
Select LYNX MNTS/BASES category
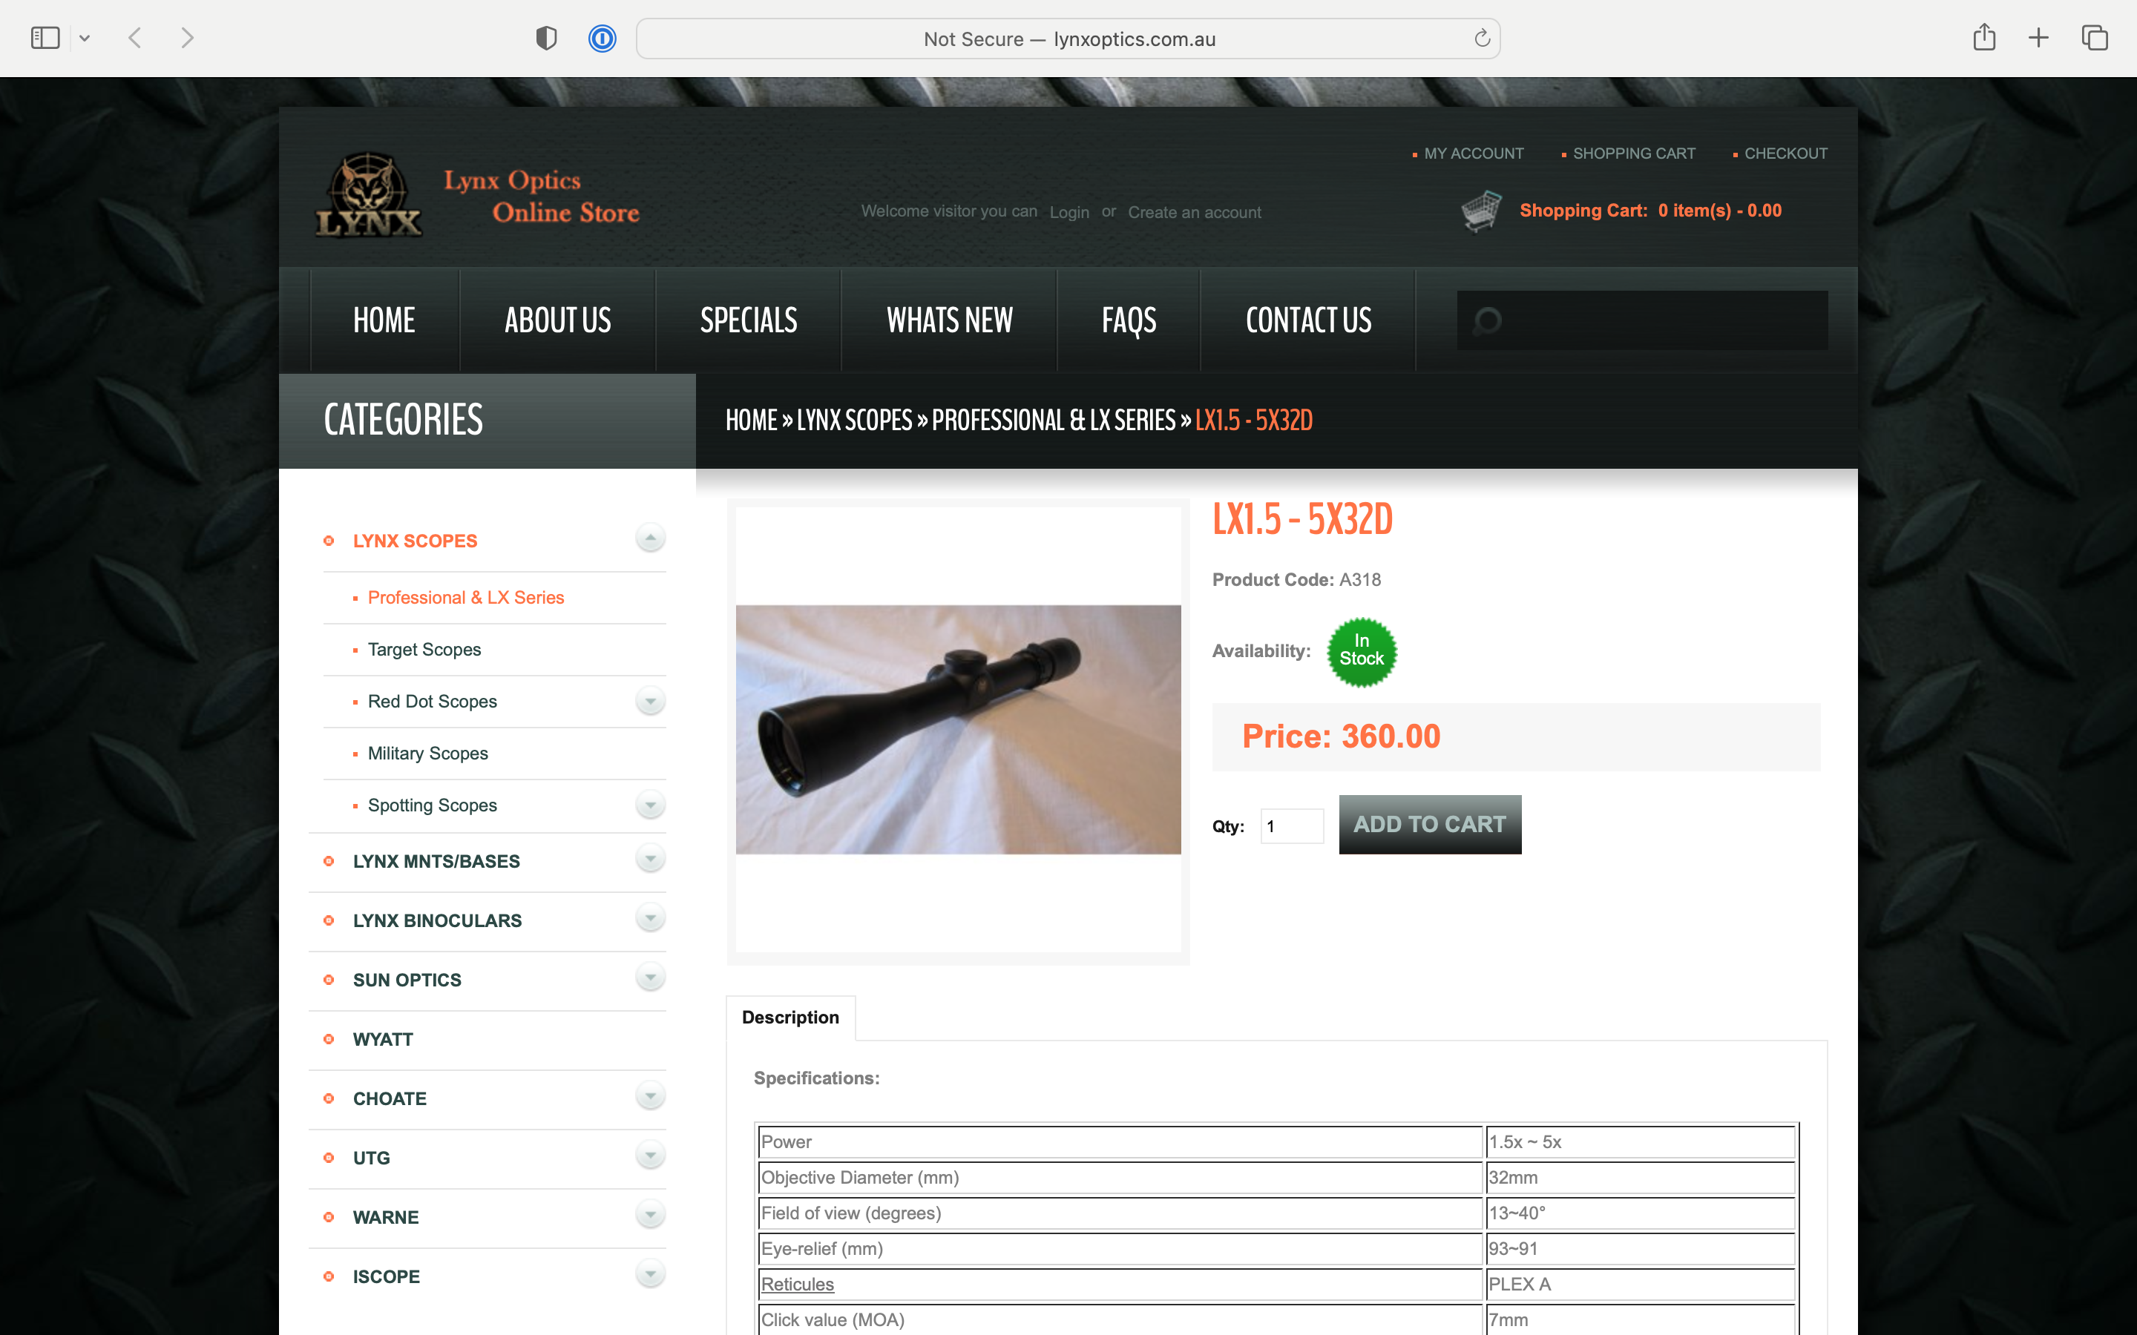click(436, 862)
